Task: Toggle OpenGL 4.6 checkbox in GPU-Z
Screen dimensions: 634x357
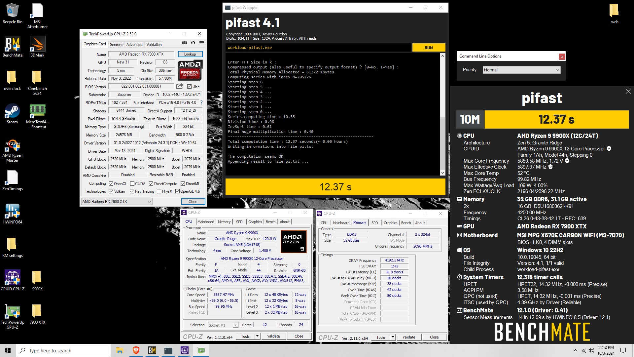Action: point(177,191)
